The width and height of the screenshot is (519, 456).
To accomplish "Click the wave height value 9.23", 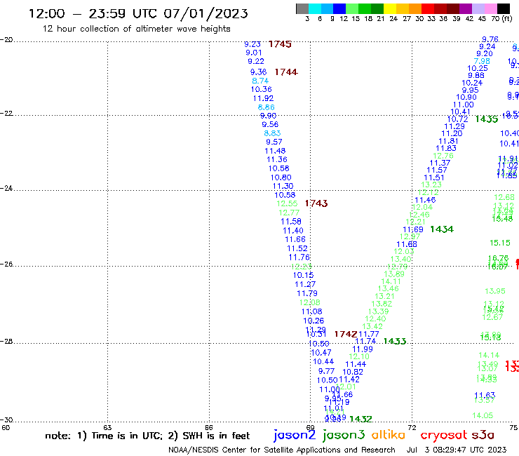I will [x=252, y=44].
